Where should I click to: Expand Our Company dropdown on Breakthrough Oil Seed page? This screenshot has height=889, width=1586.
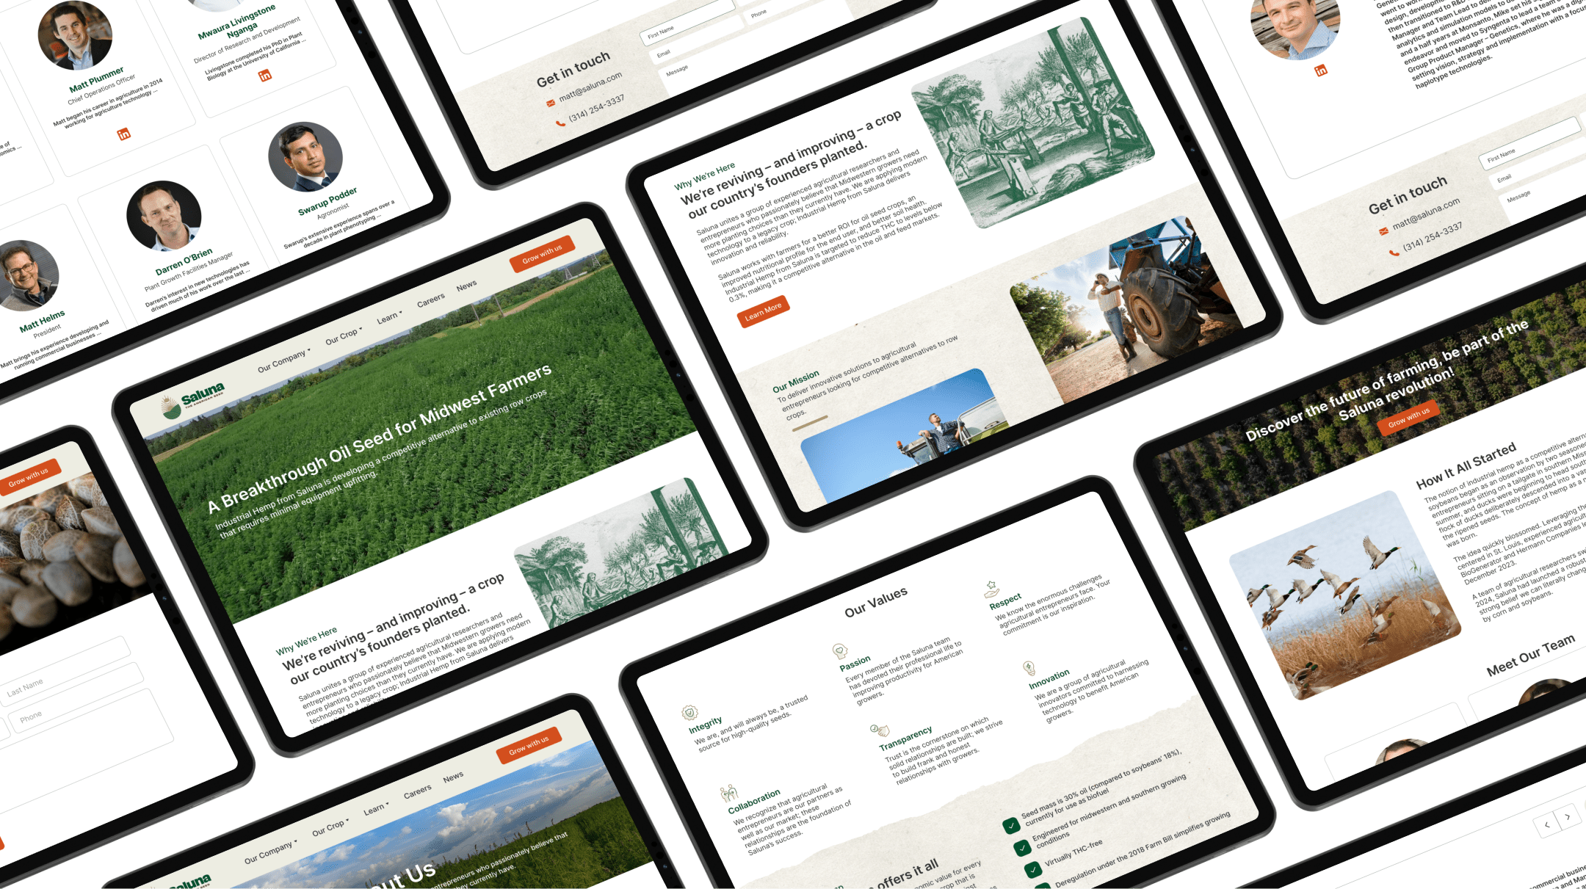pyautogui.click(x=283, y=360)
